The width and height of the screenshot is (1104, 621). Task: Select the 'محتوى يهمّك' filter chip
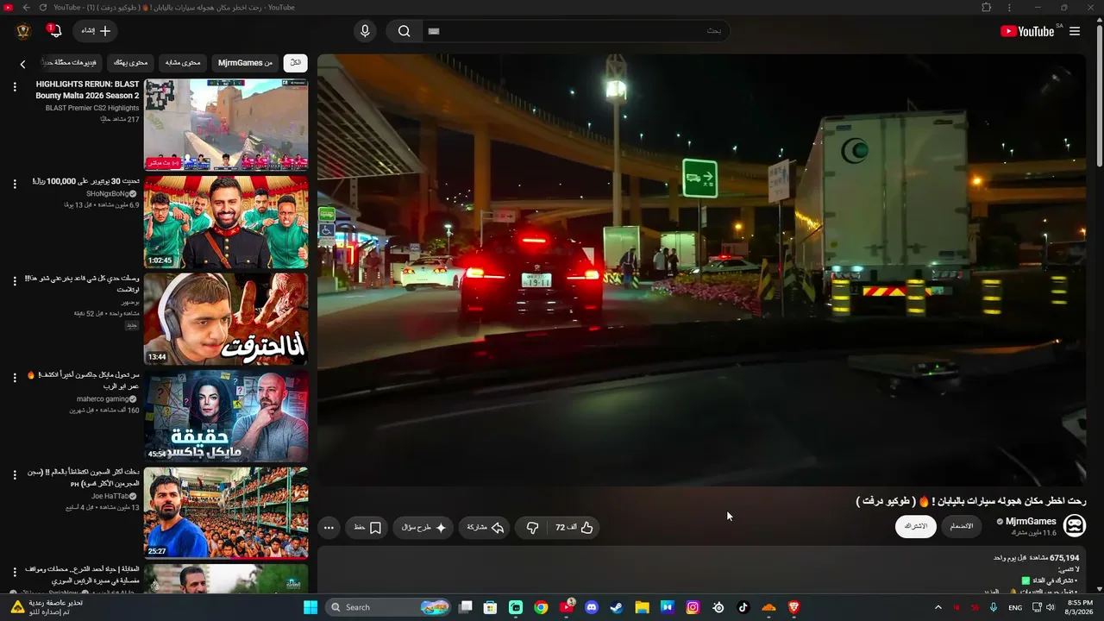pos(131,63)
